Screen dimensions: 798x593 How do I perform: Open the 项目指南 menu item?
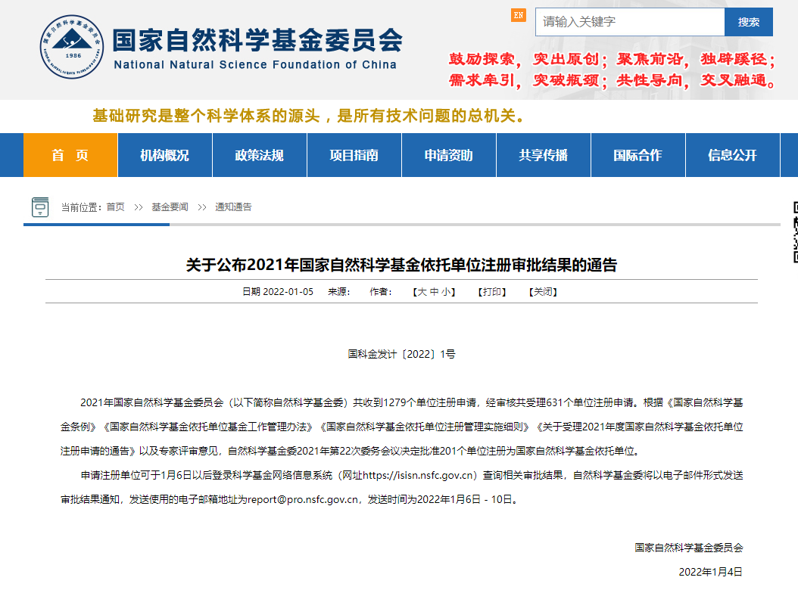(x=354, y=155)
